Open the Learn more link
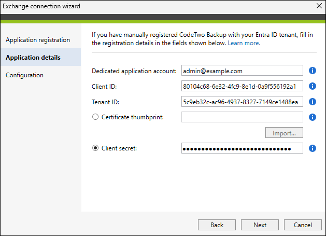The image size is (326, 236). tap(244, 43)
